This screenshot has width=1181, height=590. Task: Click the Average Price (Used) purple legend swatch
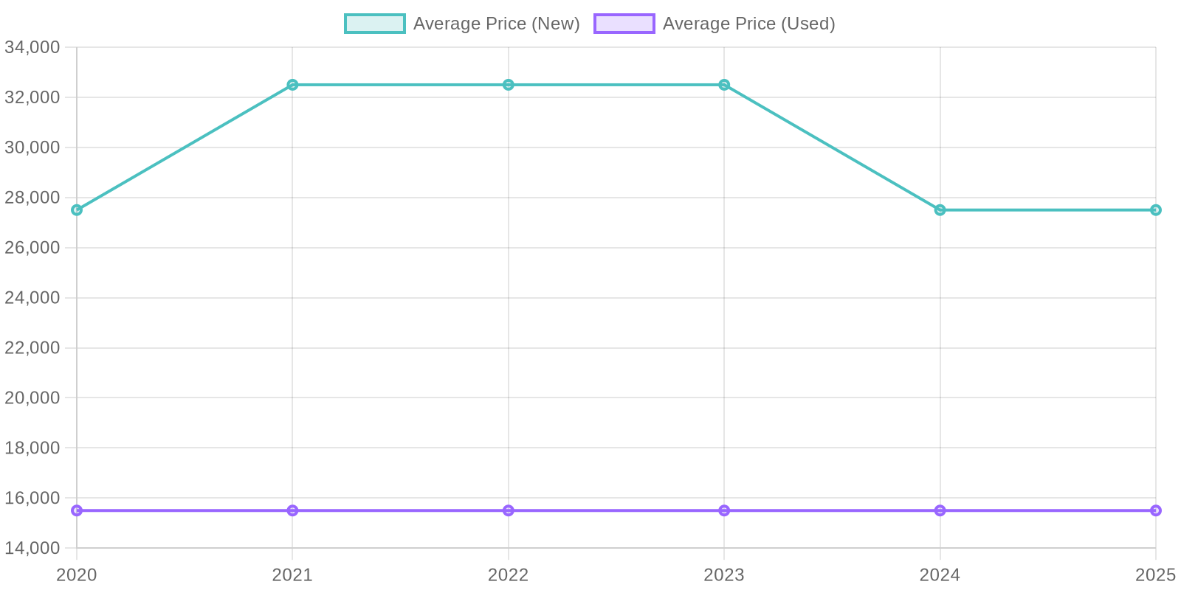(624, 24)
